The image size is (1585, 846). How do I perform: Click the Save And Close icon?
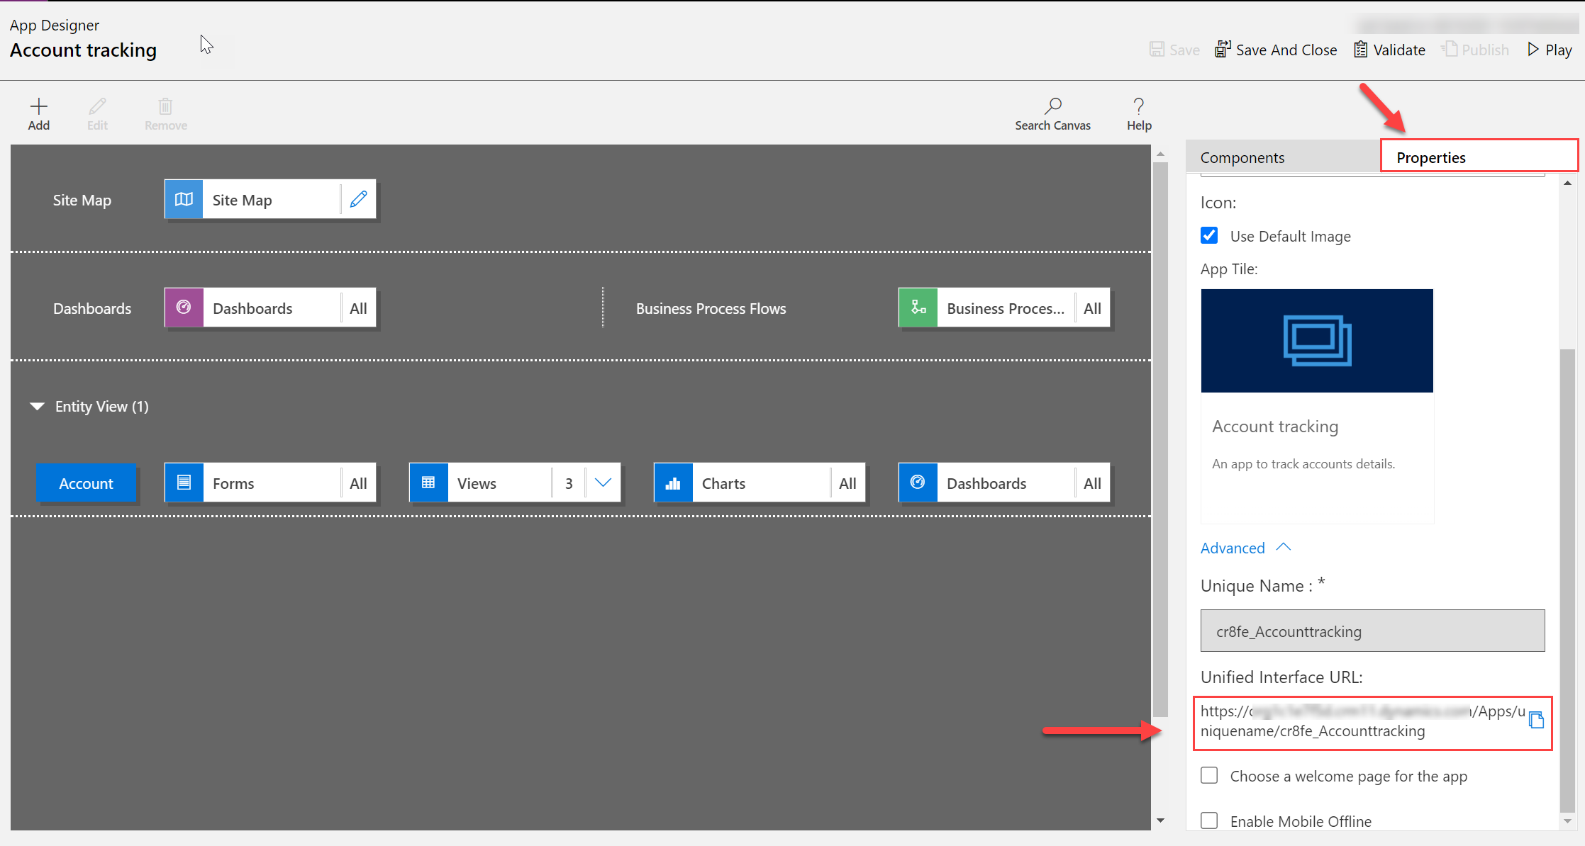[1220, 48]
